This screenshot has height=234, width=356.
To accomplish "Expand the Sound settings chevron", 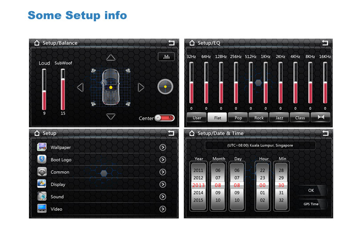I will click(163, 197).
